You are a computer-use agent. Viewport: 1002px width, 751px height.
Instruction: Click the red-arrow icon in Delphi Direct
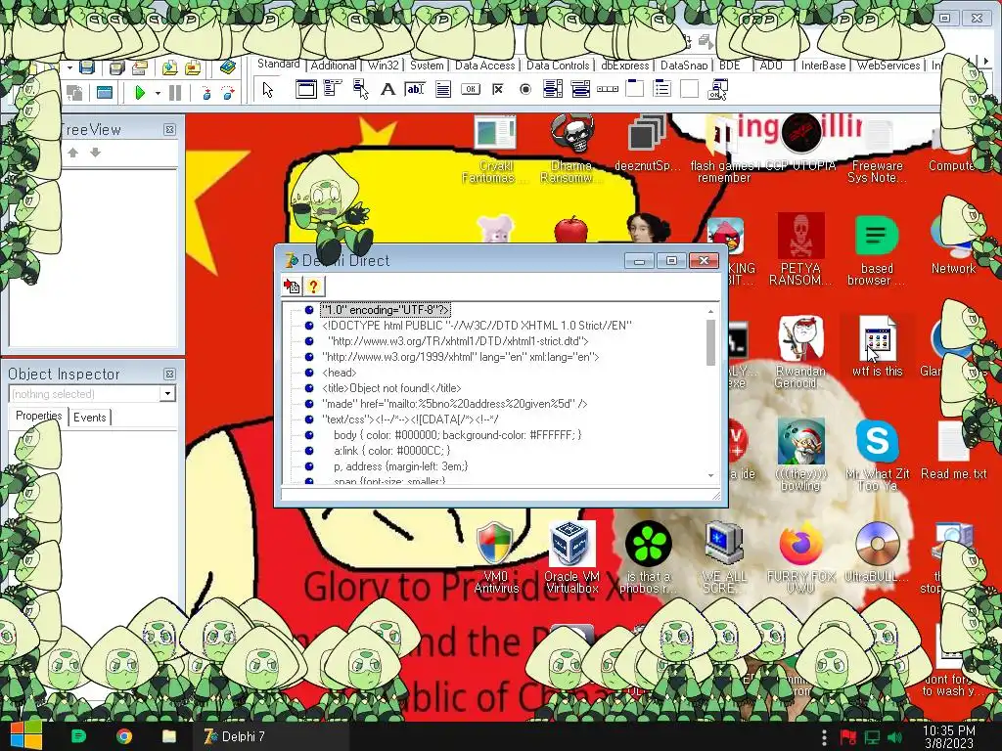[292, 287]
